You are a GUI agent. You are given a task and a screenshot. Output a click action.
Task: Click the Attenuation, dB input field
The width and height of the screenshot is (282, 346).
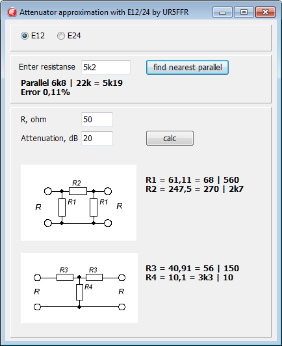(97, 139)
